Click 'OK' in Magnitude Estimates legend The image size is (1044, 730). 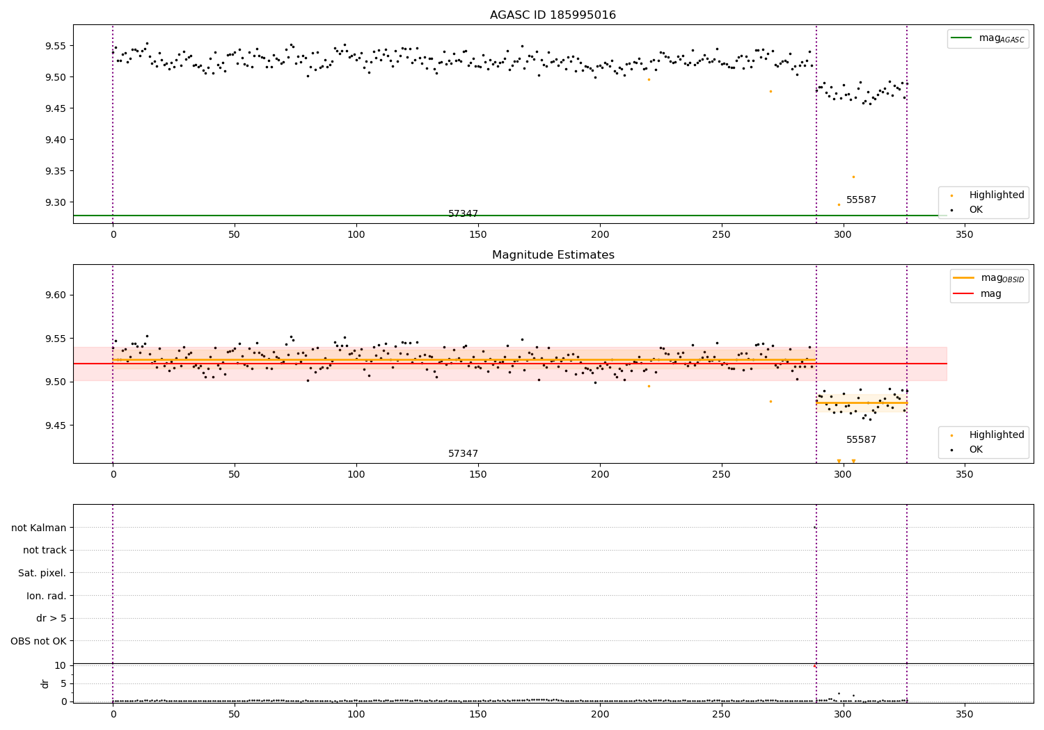click(967, 449)
